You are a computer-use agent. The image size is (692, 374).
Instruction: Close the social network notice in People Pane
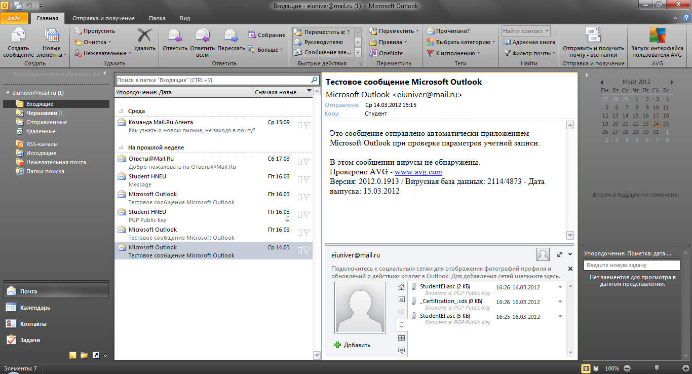click(x=570, y=269)
